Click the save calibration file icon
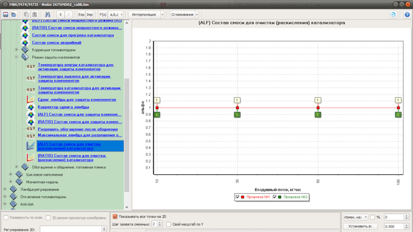413x232 pixels. point(6,15)
